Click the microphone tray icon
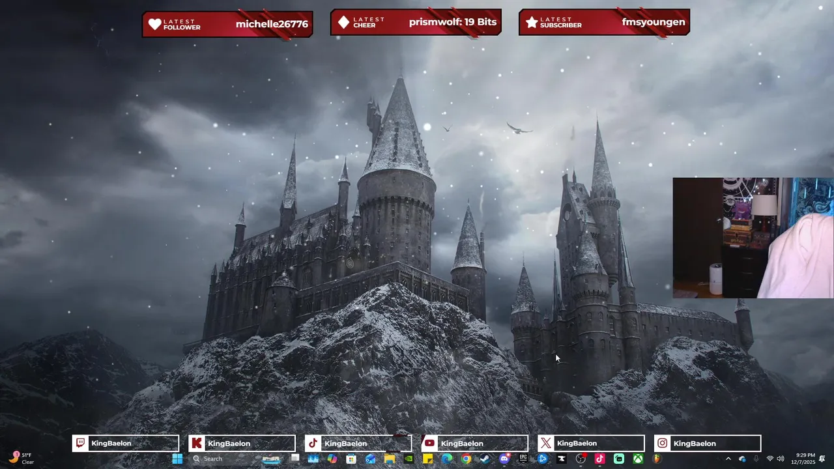834x469 pixels. [x=756, y=459]
